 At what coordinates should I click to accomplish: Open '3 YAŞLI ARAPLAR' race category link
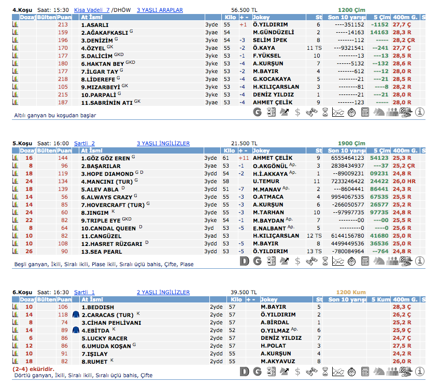click(x=160, y=10)
